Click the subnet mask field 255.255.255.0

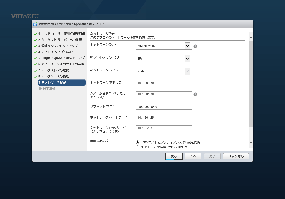164,107
